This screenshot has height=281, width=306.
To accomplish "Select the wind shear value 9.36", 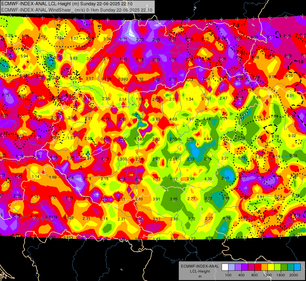I will point(289,76).
